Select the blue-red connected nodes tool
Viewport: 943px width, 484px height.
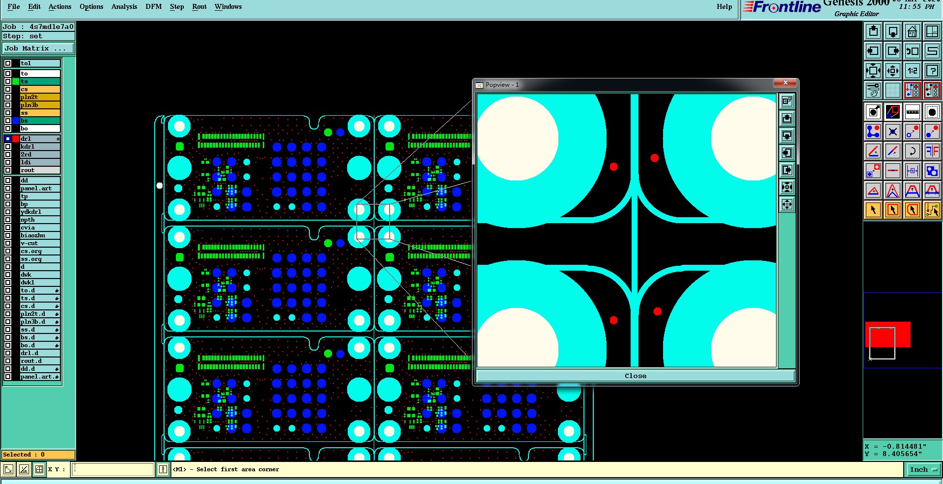tap(873, 131)
